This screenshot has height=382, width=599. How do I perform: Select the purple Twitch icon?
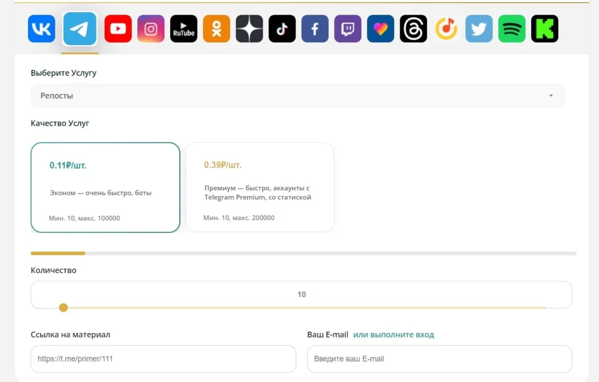[347, 29]
